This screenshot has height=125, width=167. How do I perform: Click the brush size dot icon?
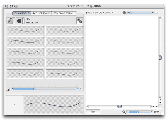[124, 12]
